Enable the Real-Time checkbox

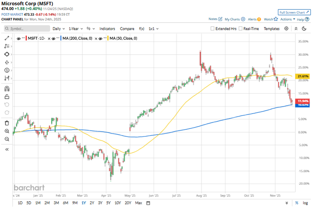(240, 29)
